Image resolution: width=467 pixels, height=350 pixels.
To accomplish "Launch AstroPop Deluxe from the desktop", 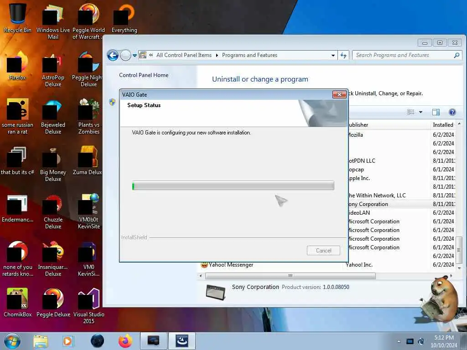I will (x=53, y=69).
